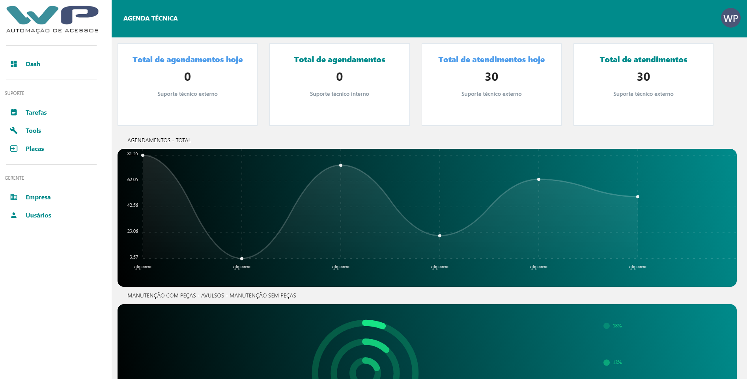This screenshot has height=379, width=747.
Task: Click the 'Total de agendamentos' card title
Action: (339, 59)
